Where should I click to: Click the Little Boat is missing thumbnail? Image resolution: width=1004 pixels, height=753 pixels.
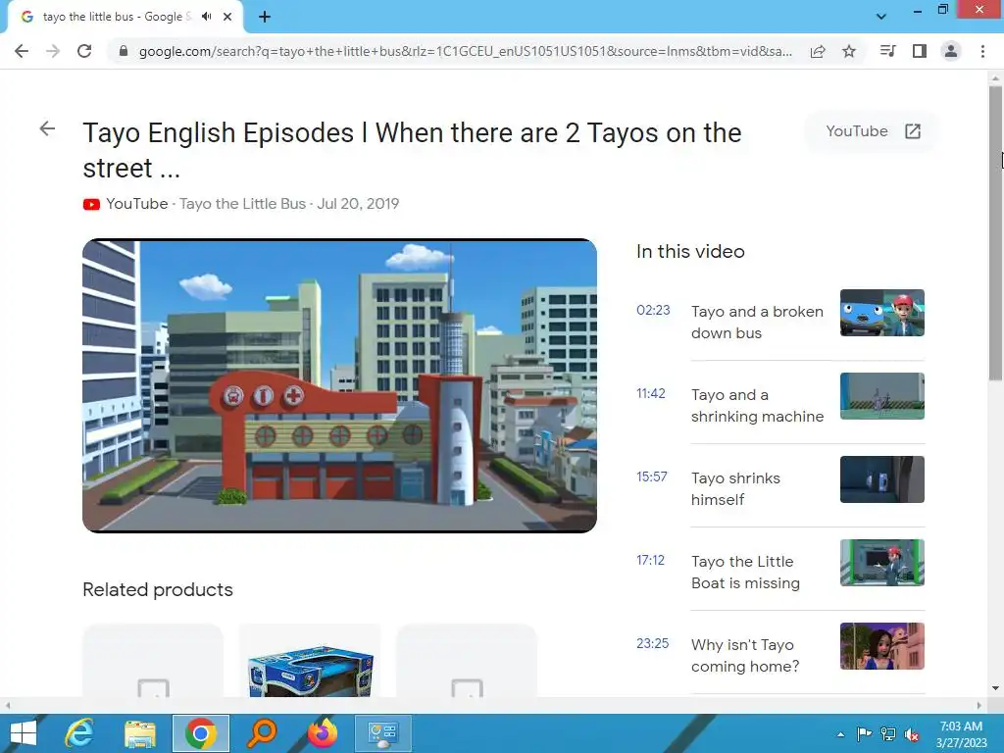click(x=881, y=562)
